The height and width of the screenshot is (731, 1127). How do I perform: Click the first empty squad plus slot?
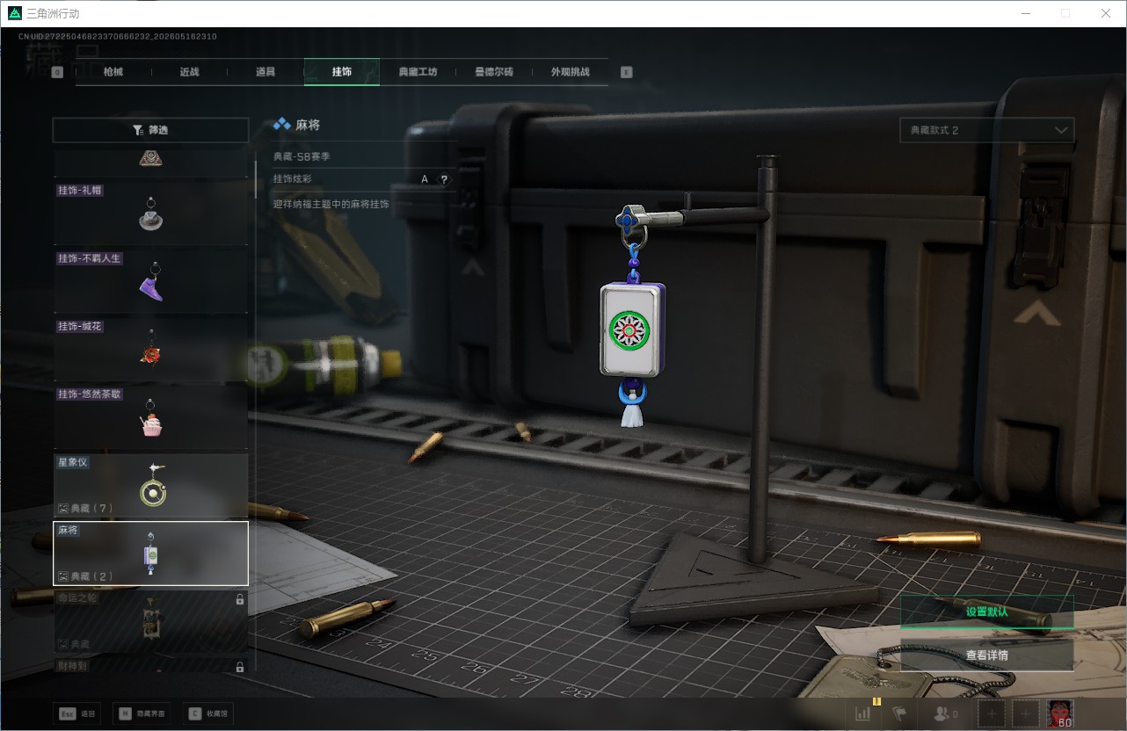992,714
